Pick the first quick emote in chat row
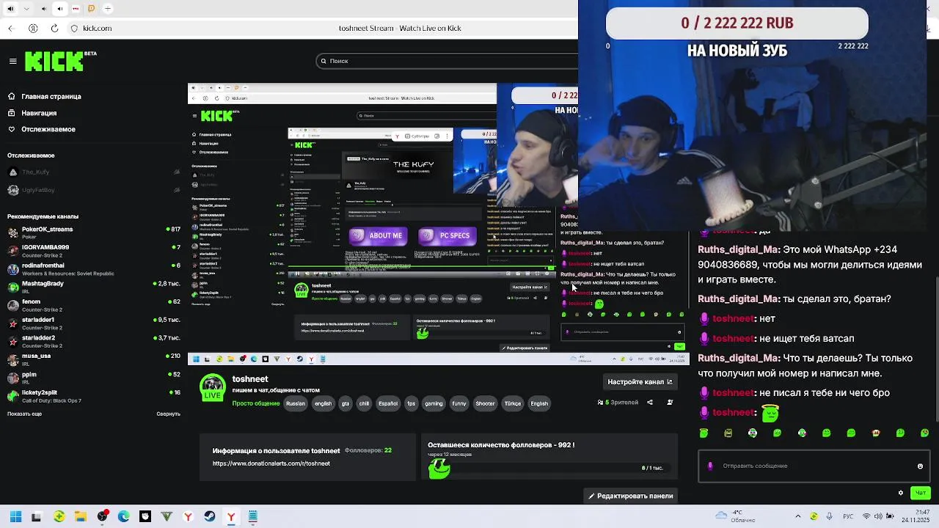Image resolution: width=939 pixels, height=528 pixels. point(704,433)
